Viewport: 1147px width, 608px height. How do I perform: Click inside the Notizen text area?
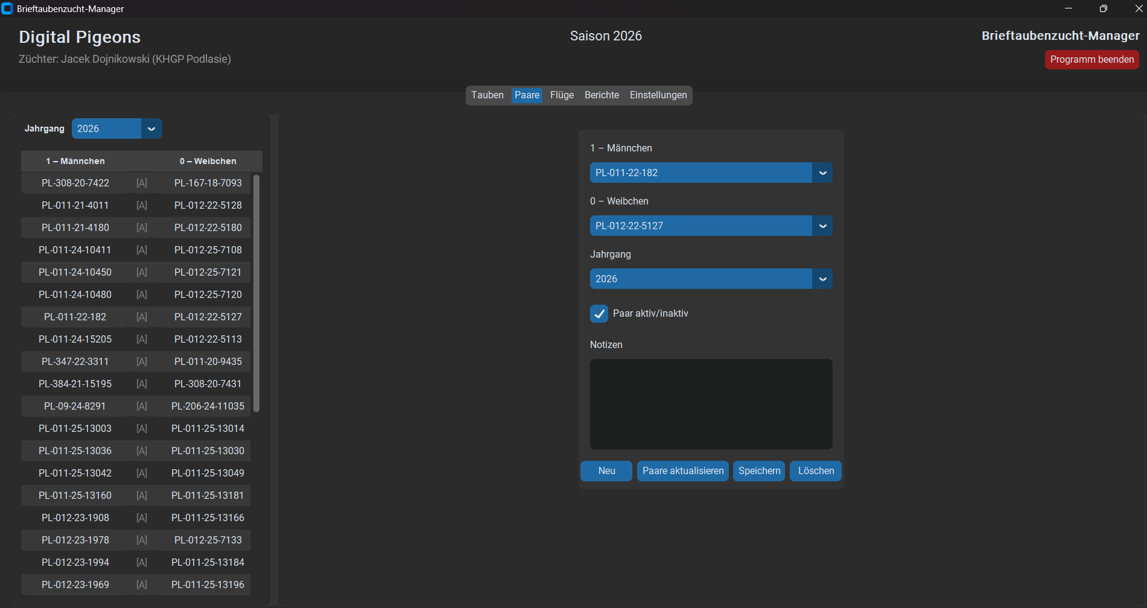point(711,404)
